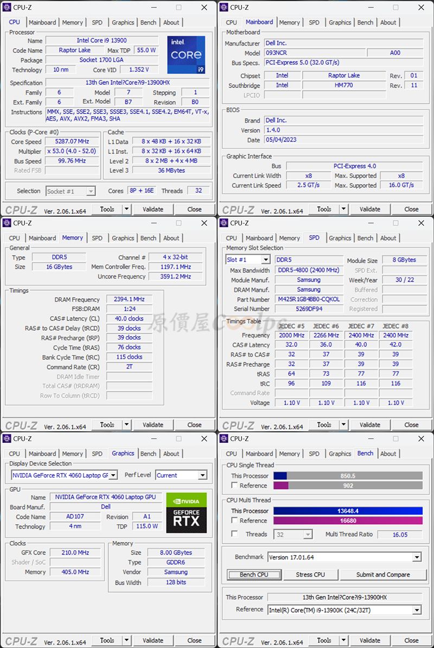434x648 pixels.
Task: Toggle the Reference checkbox under CPU Single Thread
Action: 234,485
